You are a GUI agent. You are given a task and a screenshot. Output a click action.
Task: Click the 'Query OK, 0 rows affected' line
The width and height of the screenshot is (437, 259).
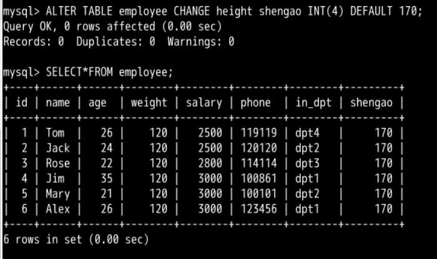coord(112,27)
